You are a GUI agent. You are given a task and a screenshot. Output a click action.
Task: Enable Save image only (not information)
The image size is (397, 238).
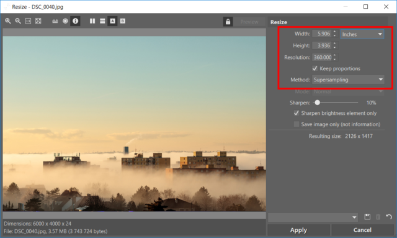coord(297,124)
